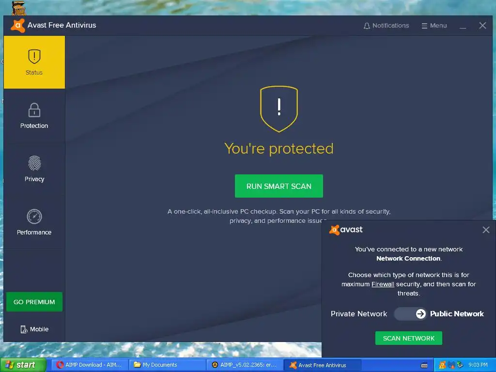Open the Notifications bell
Image resolution: width=496 pixels, height=372 pixels.
coord(386,26)
